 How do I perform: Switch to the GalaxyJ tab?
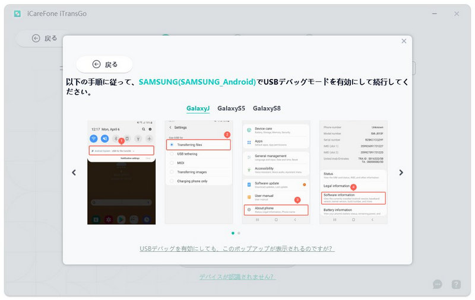click(198, 108)
